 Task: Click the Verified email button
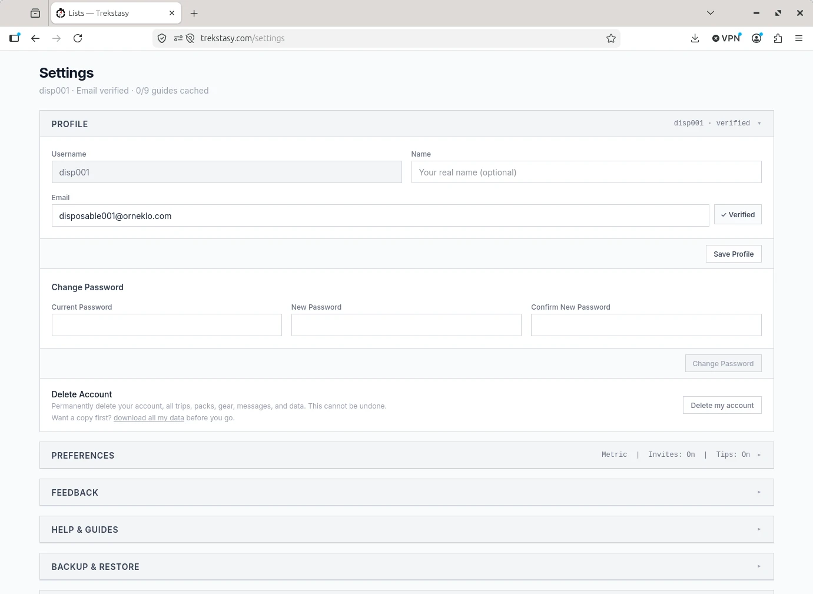[738, 215]
